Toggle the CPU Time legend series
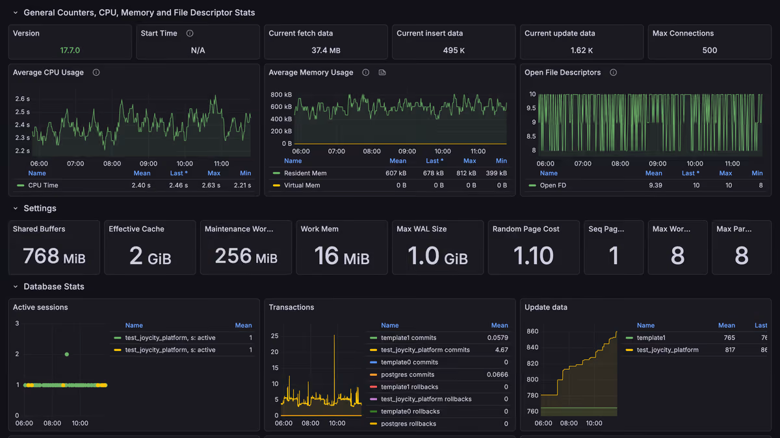 point(43,186)
